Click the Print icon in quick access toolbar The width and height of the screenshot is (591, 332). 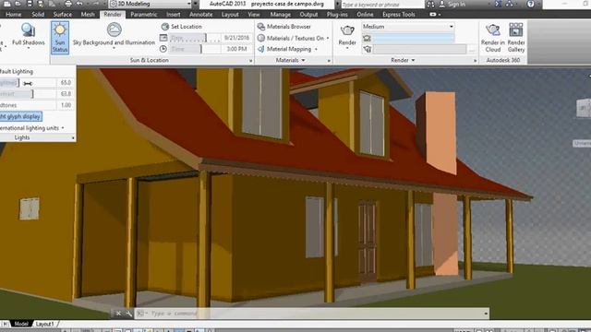coord(67,4)
